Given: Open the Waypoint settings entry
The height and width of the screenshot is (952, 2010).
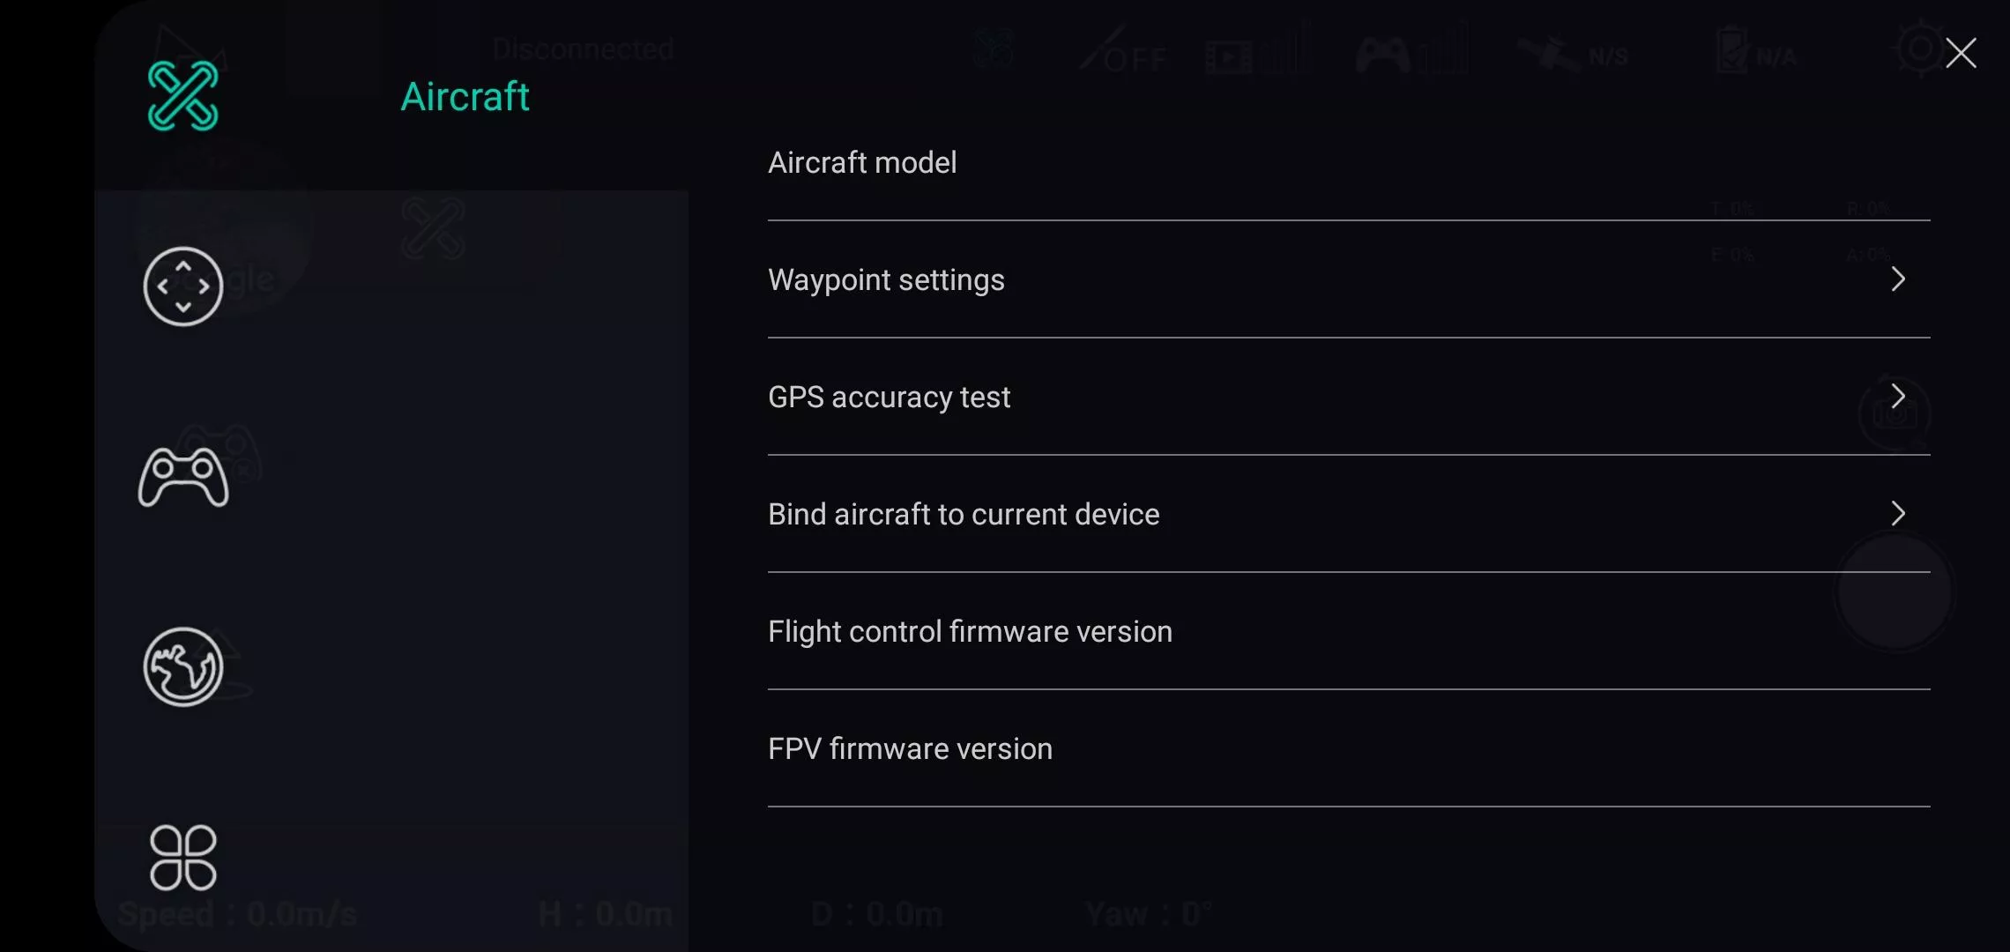Looking at the screenshot, I should pos(1349,279).
